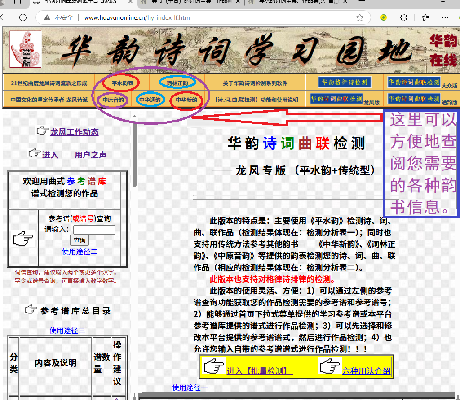Open the 中华新韵 link

[x=186, y=100]
